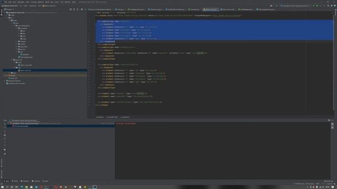Click xs:complexType breadcrumb in editor
337x189 pixels.
(x=112, y=117)
